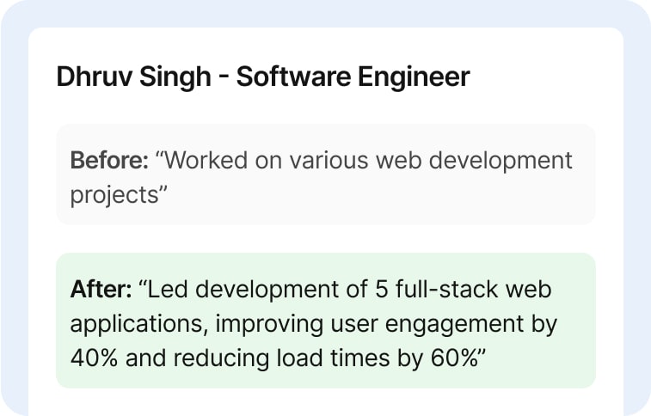Click the bold Before: label

pyautogui.click(x=110, y=161)
